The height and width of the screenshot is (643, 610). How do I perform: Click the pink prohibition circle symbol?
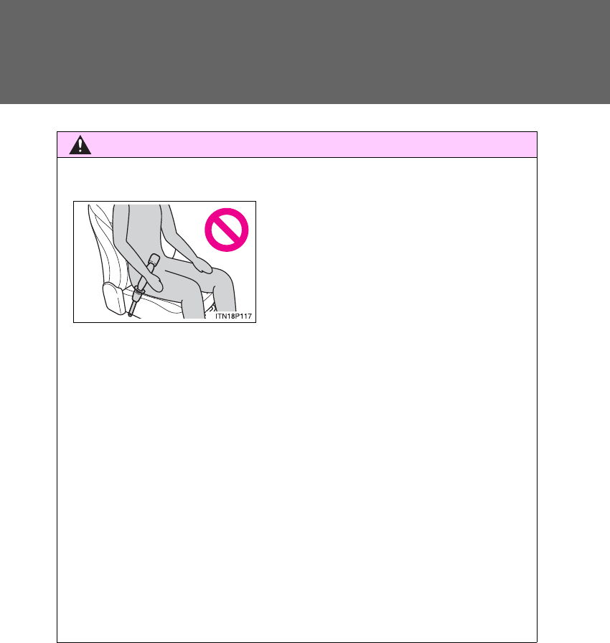[x=226, y=230]
